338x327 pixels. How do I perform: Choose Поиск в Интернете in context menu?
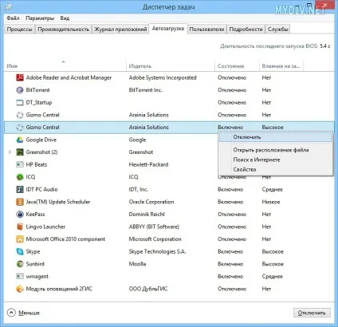275,160
